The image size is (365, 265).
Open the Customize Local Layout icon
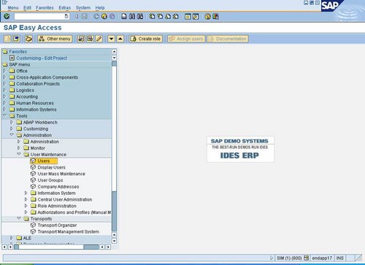[x=215, y=16]
